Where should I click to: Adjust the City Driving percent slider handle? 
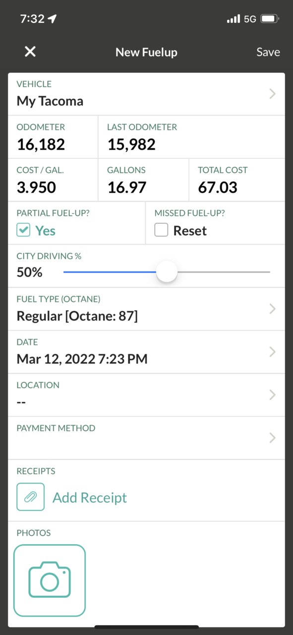click(x=167, y=272)
